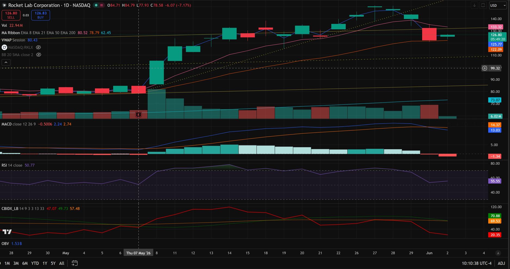Select the YTD time range

[35, 263]
